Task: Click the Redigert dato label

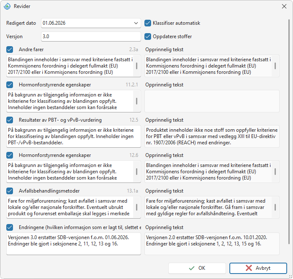Action: [x=21, y=23]
